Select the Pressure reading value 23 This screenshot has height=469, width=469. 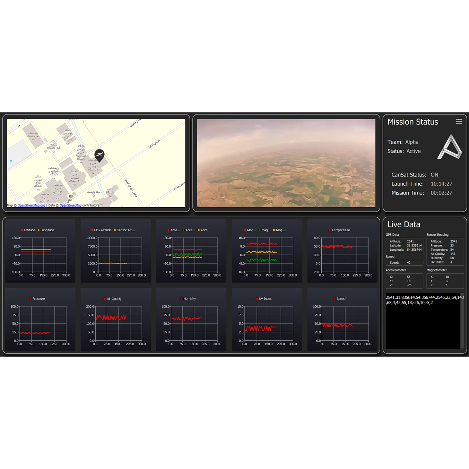tap(452, 245)
